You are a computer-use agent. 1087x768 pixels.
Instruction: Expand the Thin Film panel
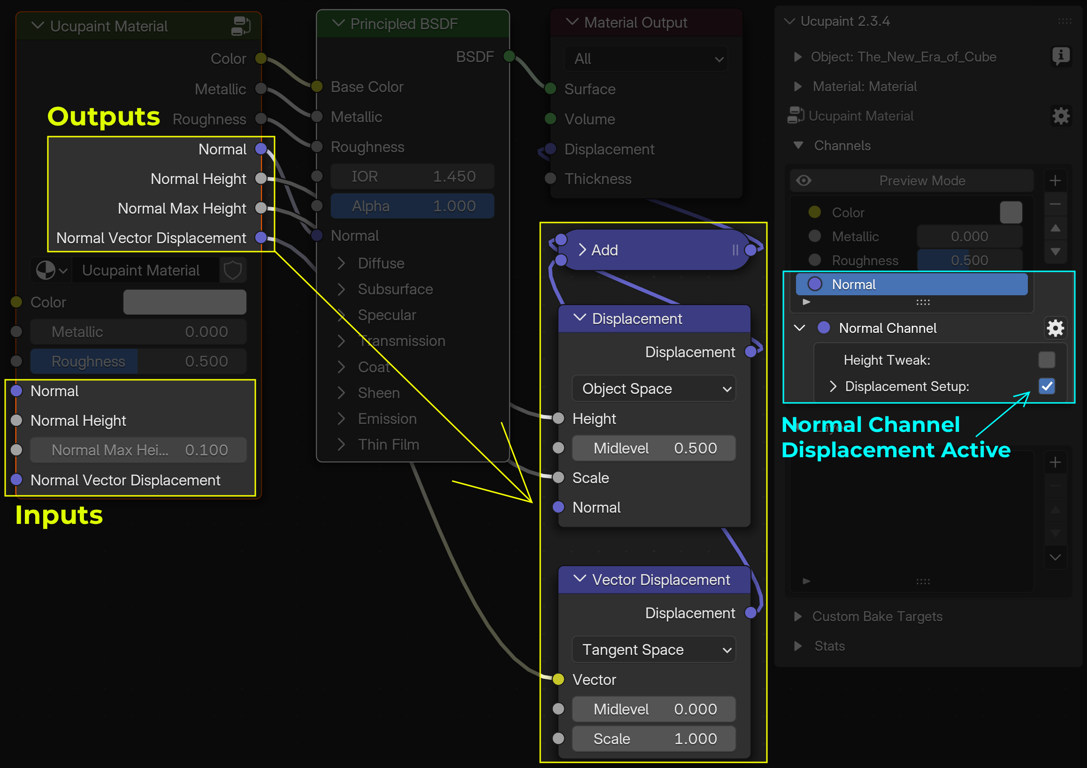pyautogui.click(x=341, y=445)
